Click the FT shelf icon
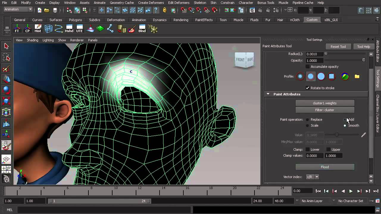 pos(17,29)
